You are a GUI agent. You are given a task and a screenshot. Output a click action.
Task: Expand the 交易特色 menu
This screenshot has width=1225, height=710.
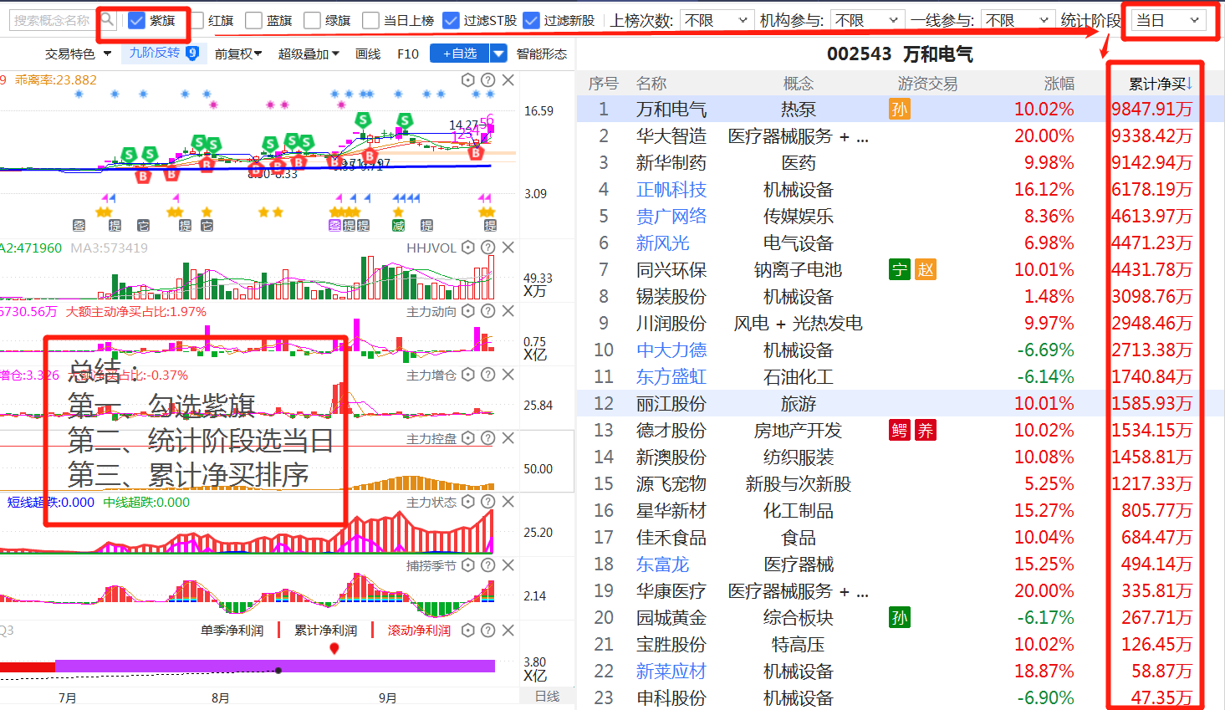click(x=78, y=54)
